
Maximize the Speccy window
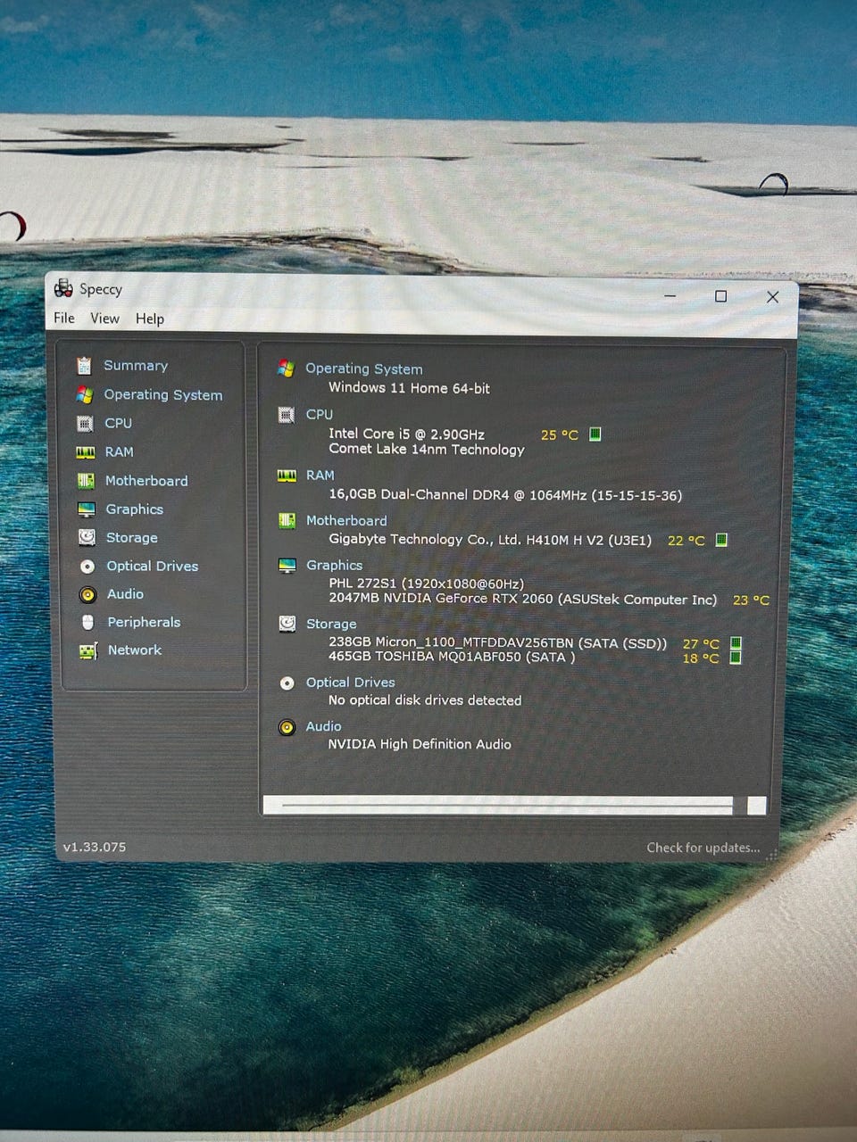coord(720,296)
